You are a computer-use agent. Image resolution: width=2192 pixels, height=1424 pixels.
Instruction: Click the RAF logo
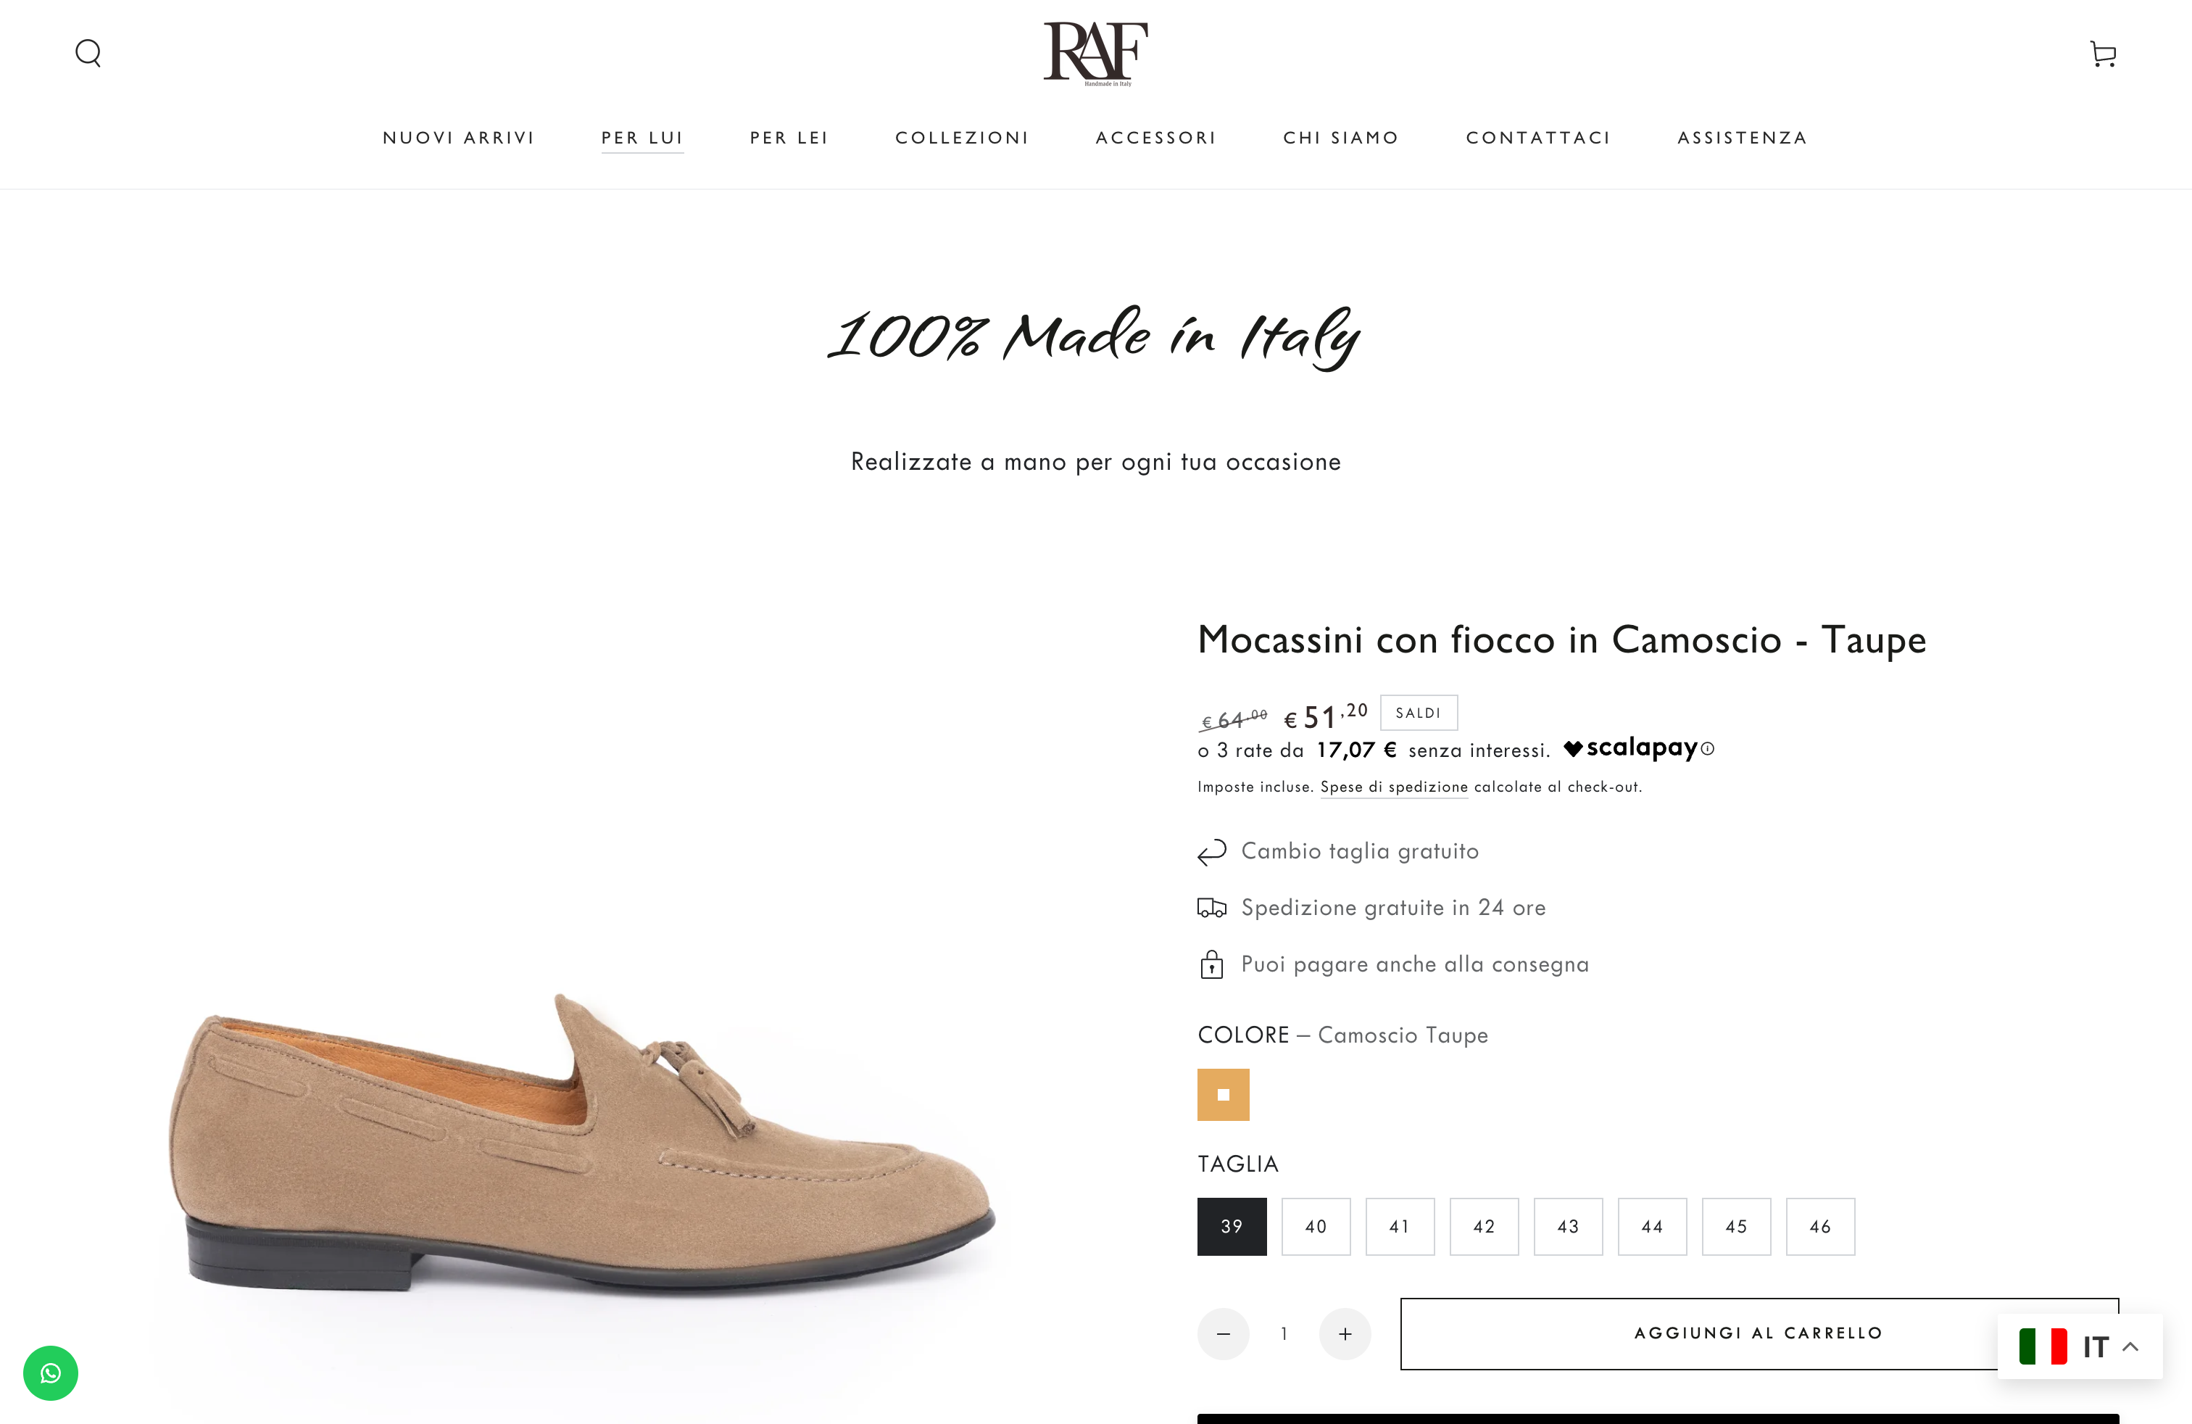click(1095, 52)
